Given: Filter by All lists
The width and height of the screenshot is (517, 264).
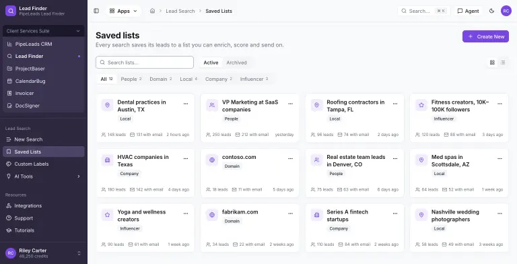Looking at the screenshot, I should click(x=106, y=79).
